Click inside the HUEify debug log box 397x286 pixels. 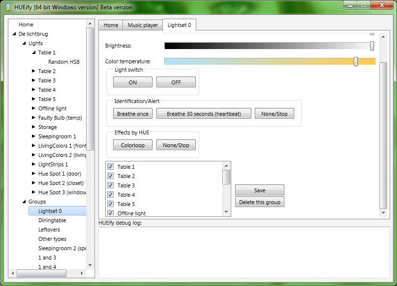click(244, 252)
